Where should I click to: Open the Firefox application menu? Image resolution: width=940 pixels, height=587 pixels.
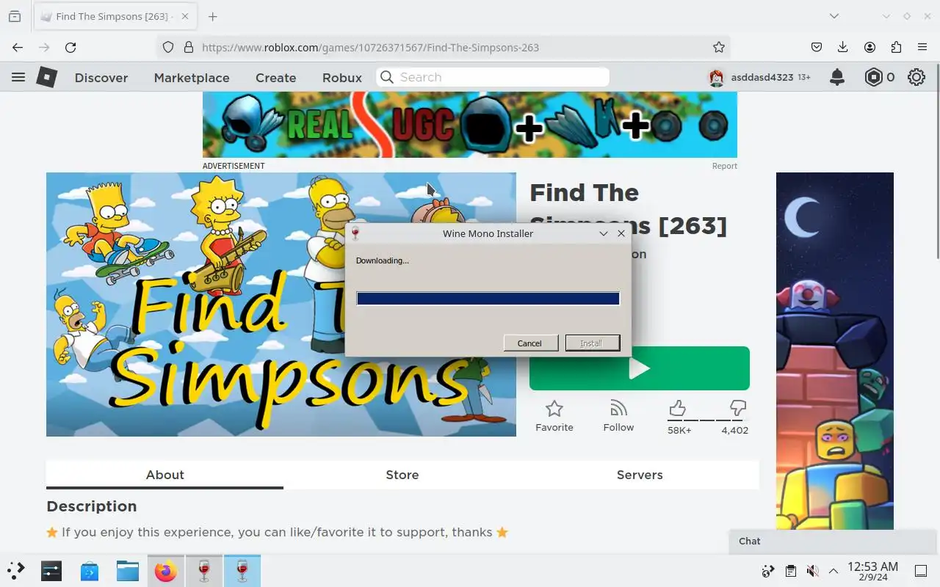[x=922, y=47]
